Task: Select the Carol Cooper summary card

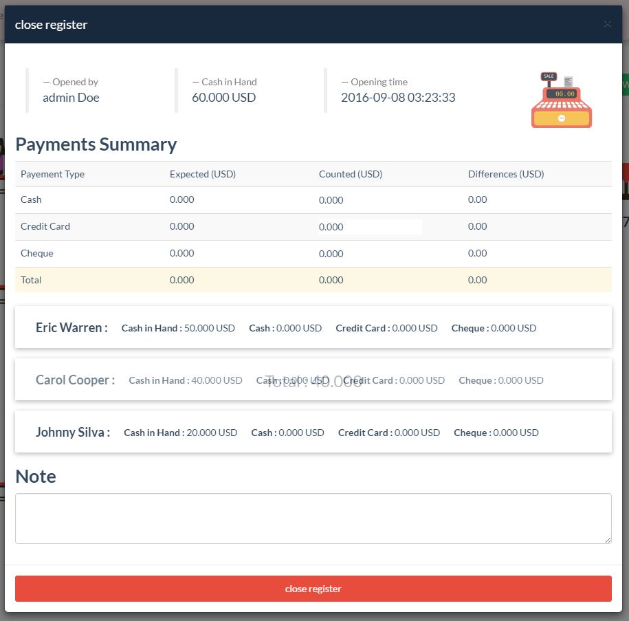Action: pyautogui.click(x=313, y=380)
